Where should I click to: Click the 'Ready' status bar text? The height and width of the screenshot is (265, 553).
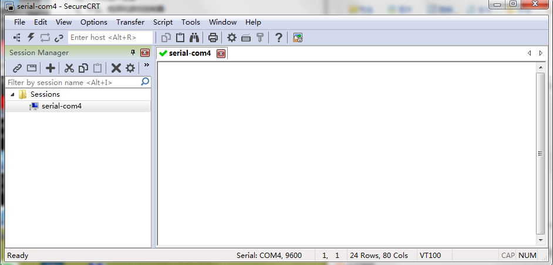point(18,256)
